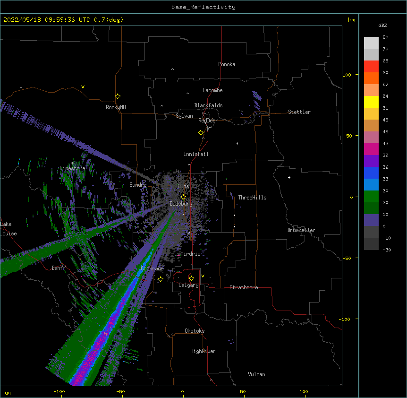Click the km unit label at the bottom left

point(7,392)
